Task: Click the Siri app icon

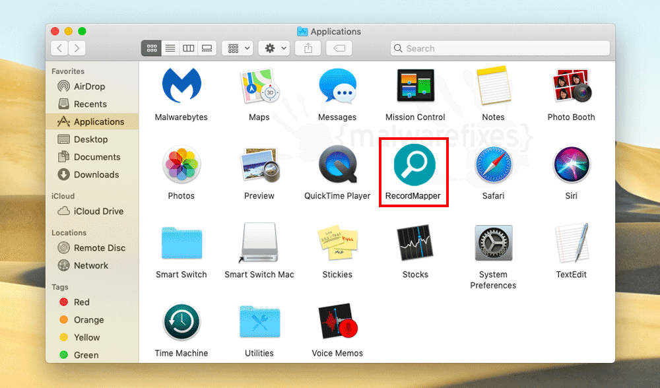Action: (x=571, y=164)
